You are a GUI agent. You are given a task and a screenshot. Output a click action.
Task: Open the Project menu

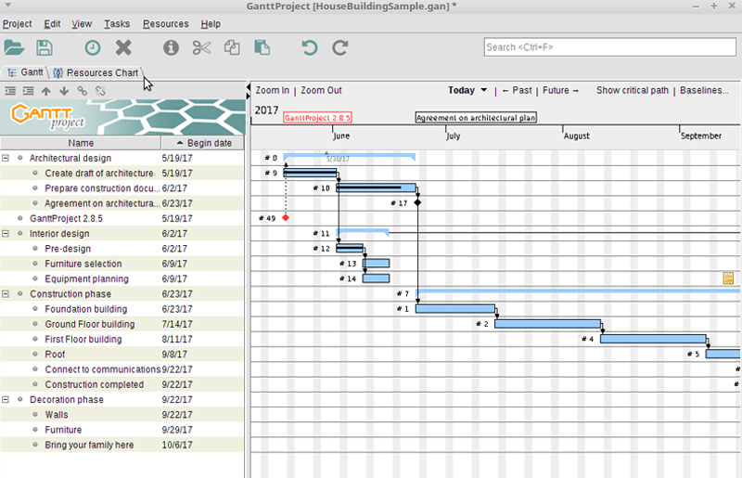pos(17,24)
